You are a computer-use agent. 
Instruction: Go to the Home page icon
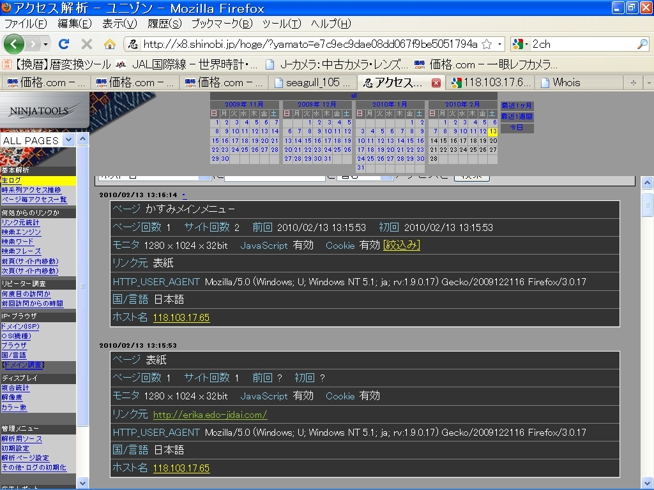tap(110, 44)
